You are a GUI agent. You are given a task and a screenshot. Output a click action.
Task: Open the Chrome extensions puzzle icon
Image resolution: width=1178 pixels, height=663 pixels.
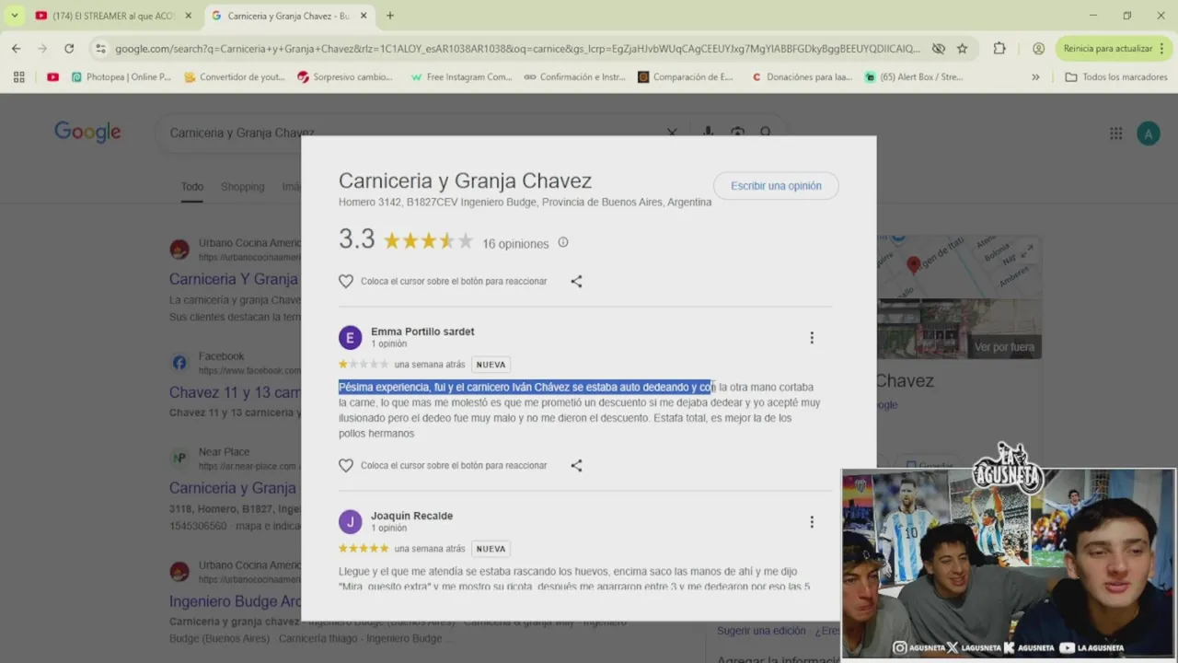coord(999,49)
